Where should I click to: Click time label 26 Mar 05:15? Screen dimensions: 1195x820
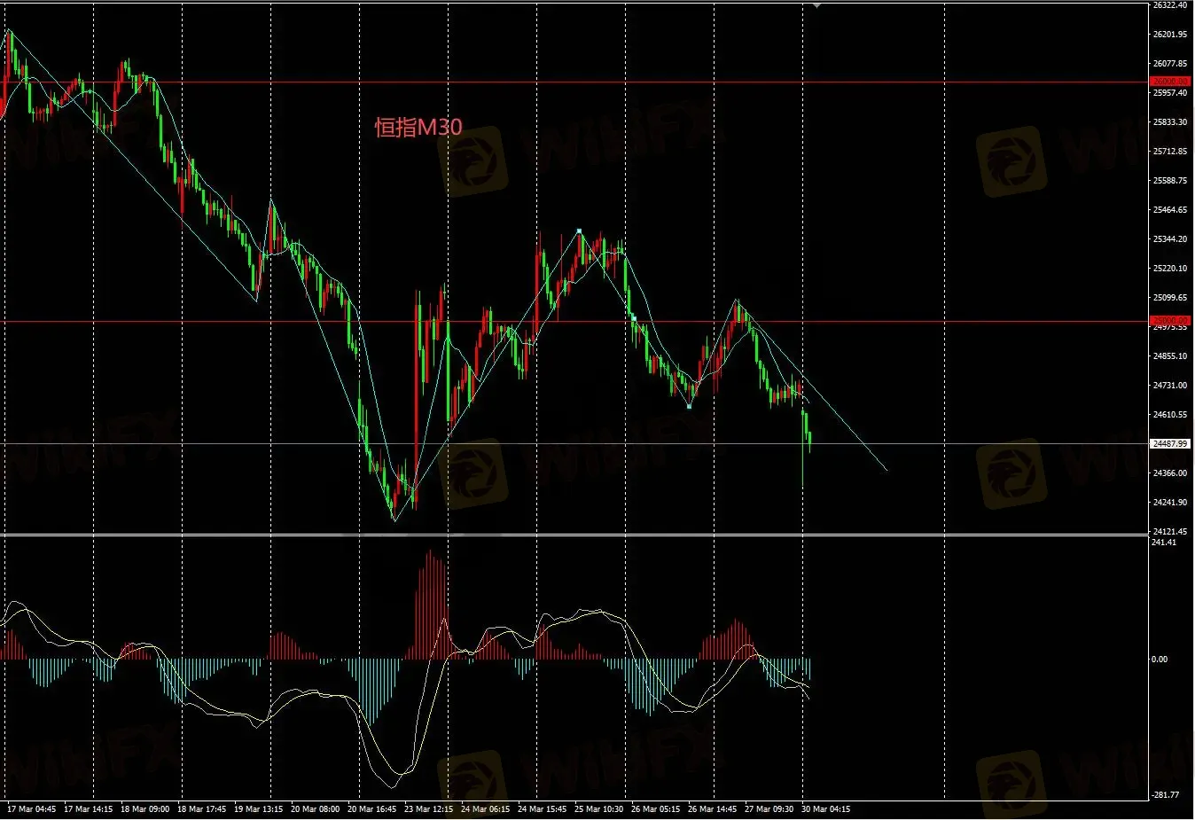click(x=655, y=809)
